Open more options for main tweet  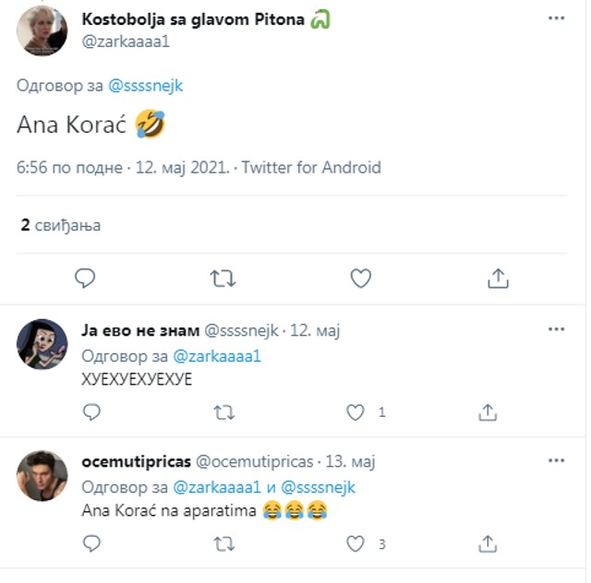tap(556, 18)
